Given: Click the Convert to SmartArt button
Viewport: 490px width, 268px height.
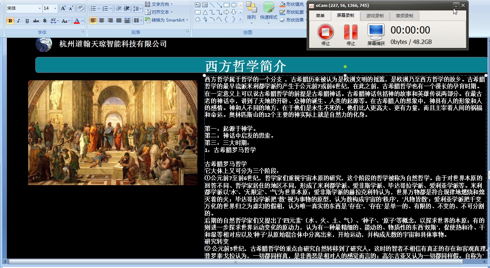Looking at the screenshot, I should click(166, 20).
